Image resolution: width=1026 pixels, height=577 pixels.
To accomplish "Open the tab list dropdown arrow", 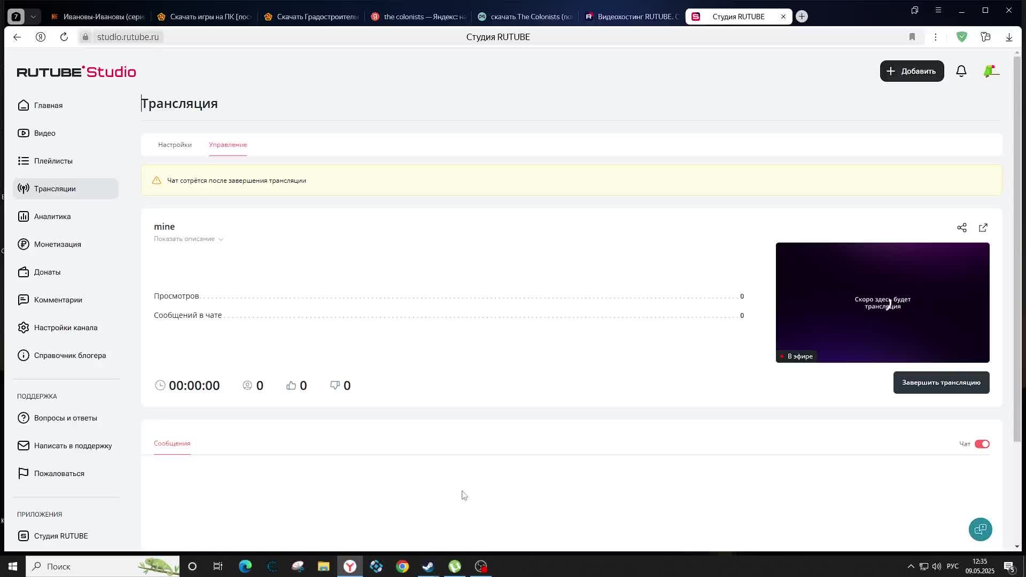I will pos(33,17).
